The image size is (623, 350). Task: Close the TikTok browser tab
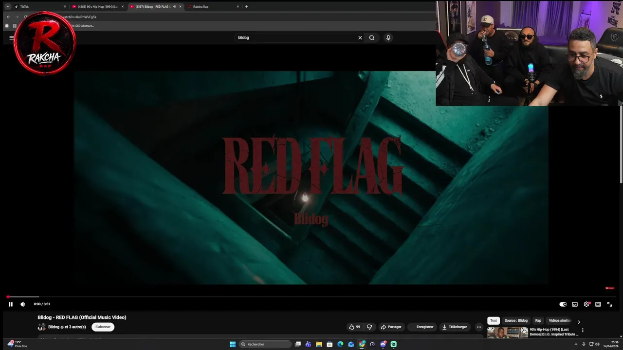65,7
